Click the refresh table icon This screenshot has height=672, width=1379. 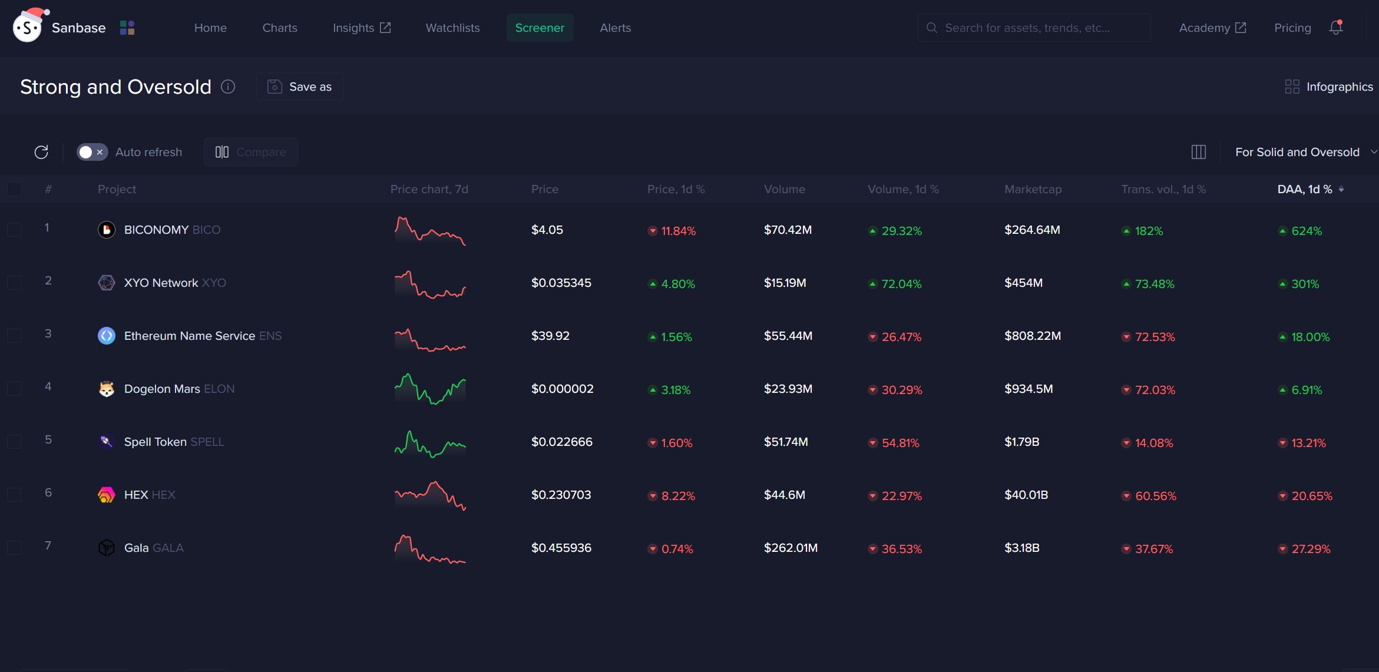pyautogui.click(x=41, y=152)
